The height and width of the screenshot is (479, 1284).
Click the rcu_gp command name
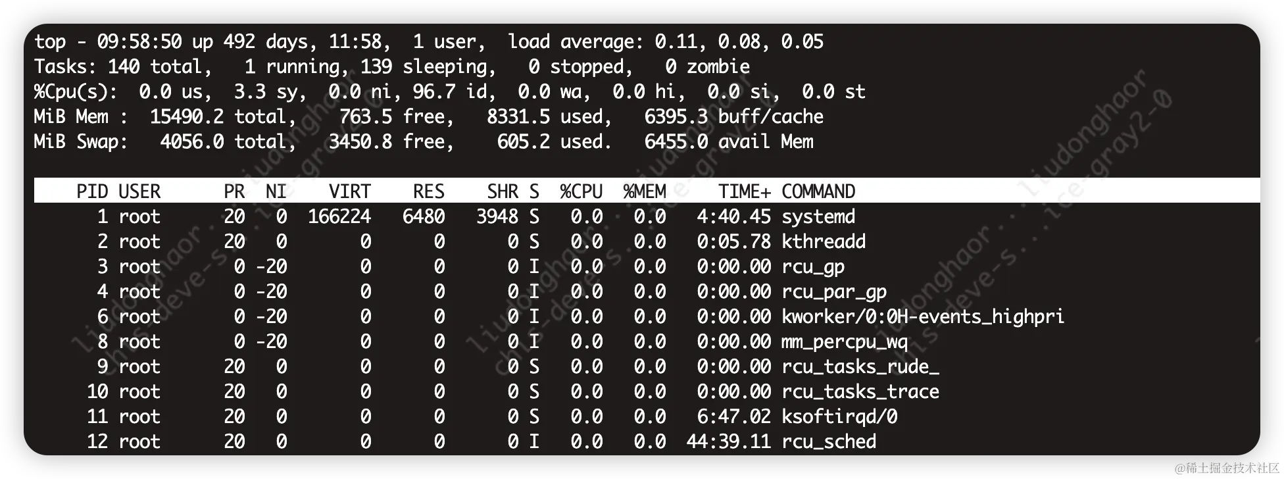tap(813, 267)
